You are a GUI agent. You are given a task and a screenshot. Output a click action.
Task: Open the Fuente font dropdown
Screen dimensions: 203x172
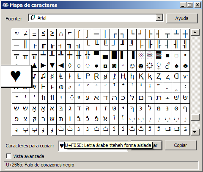coord(159,18)
